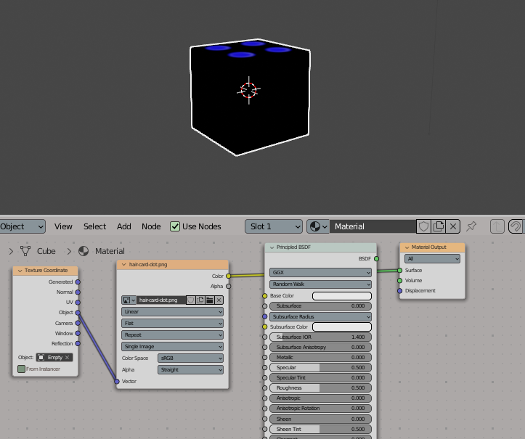Viewport: 525px width, 439px height.
Task: Open image browse dropdown in image node
Action: point(129,300)
